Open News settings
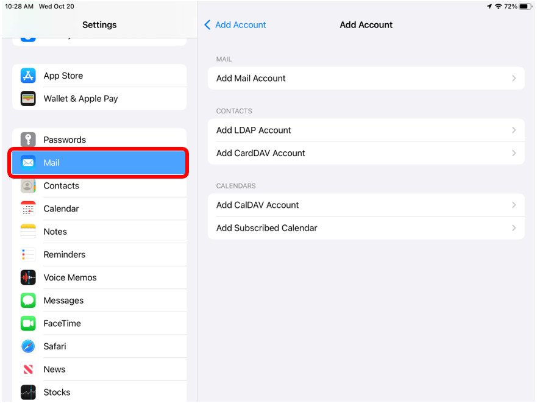537x403 pixels. tap(99, 369)
